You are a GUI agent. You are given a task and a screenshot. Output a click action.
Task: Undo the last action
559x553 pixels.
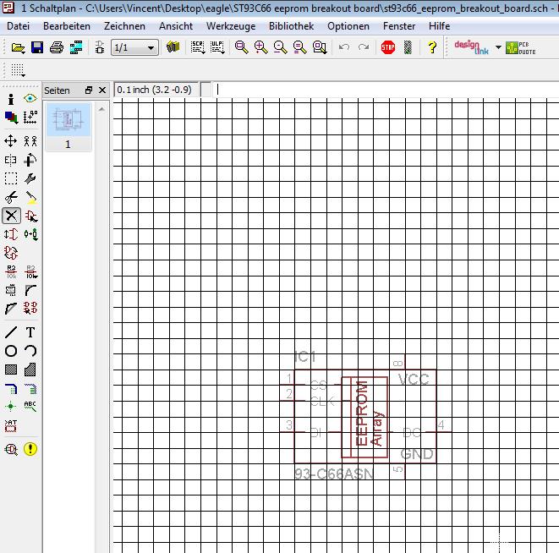[x=343, y=47]
